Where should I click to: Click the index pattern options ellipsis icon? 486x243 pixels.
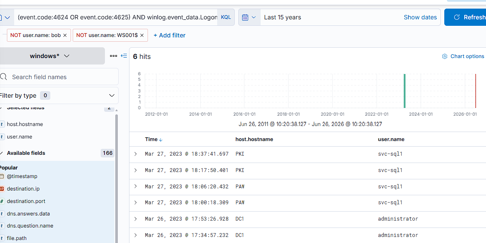114,56
